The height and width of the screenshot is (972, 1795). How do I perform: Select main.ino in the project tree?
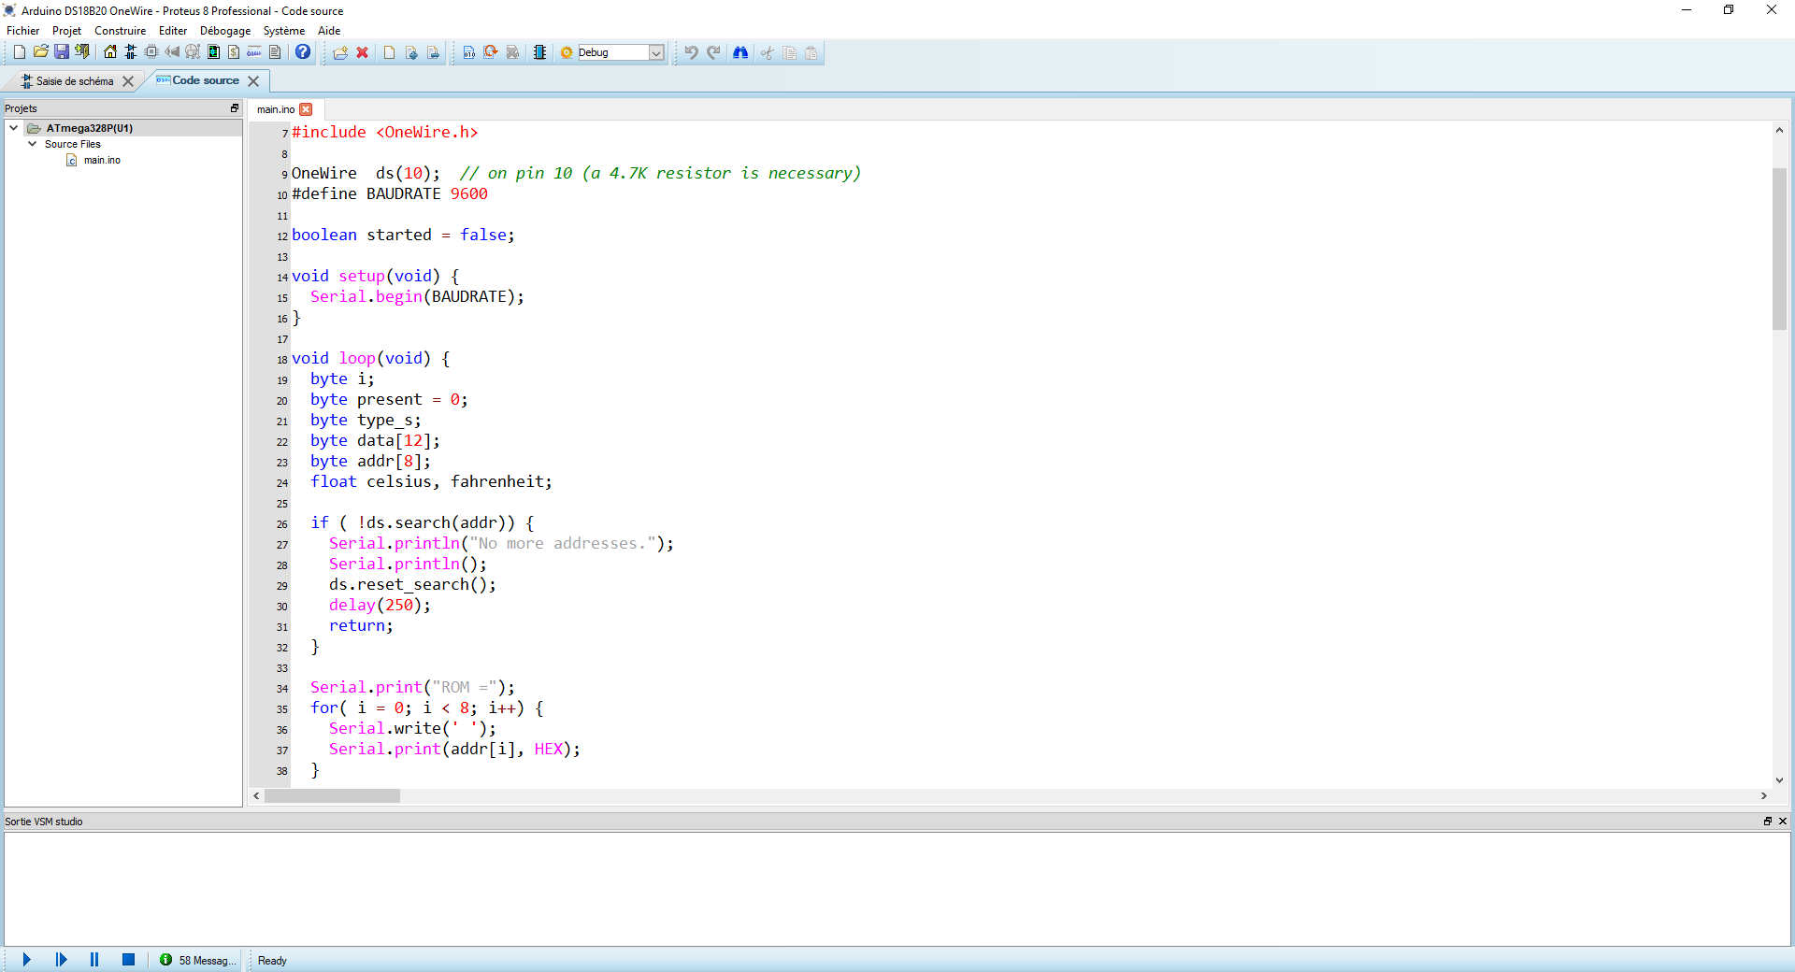[x=102, y=160]
